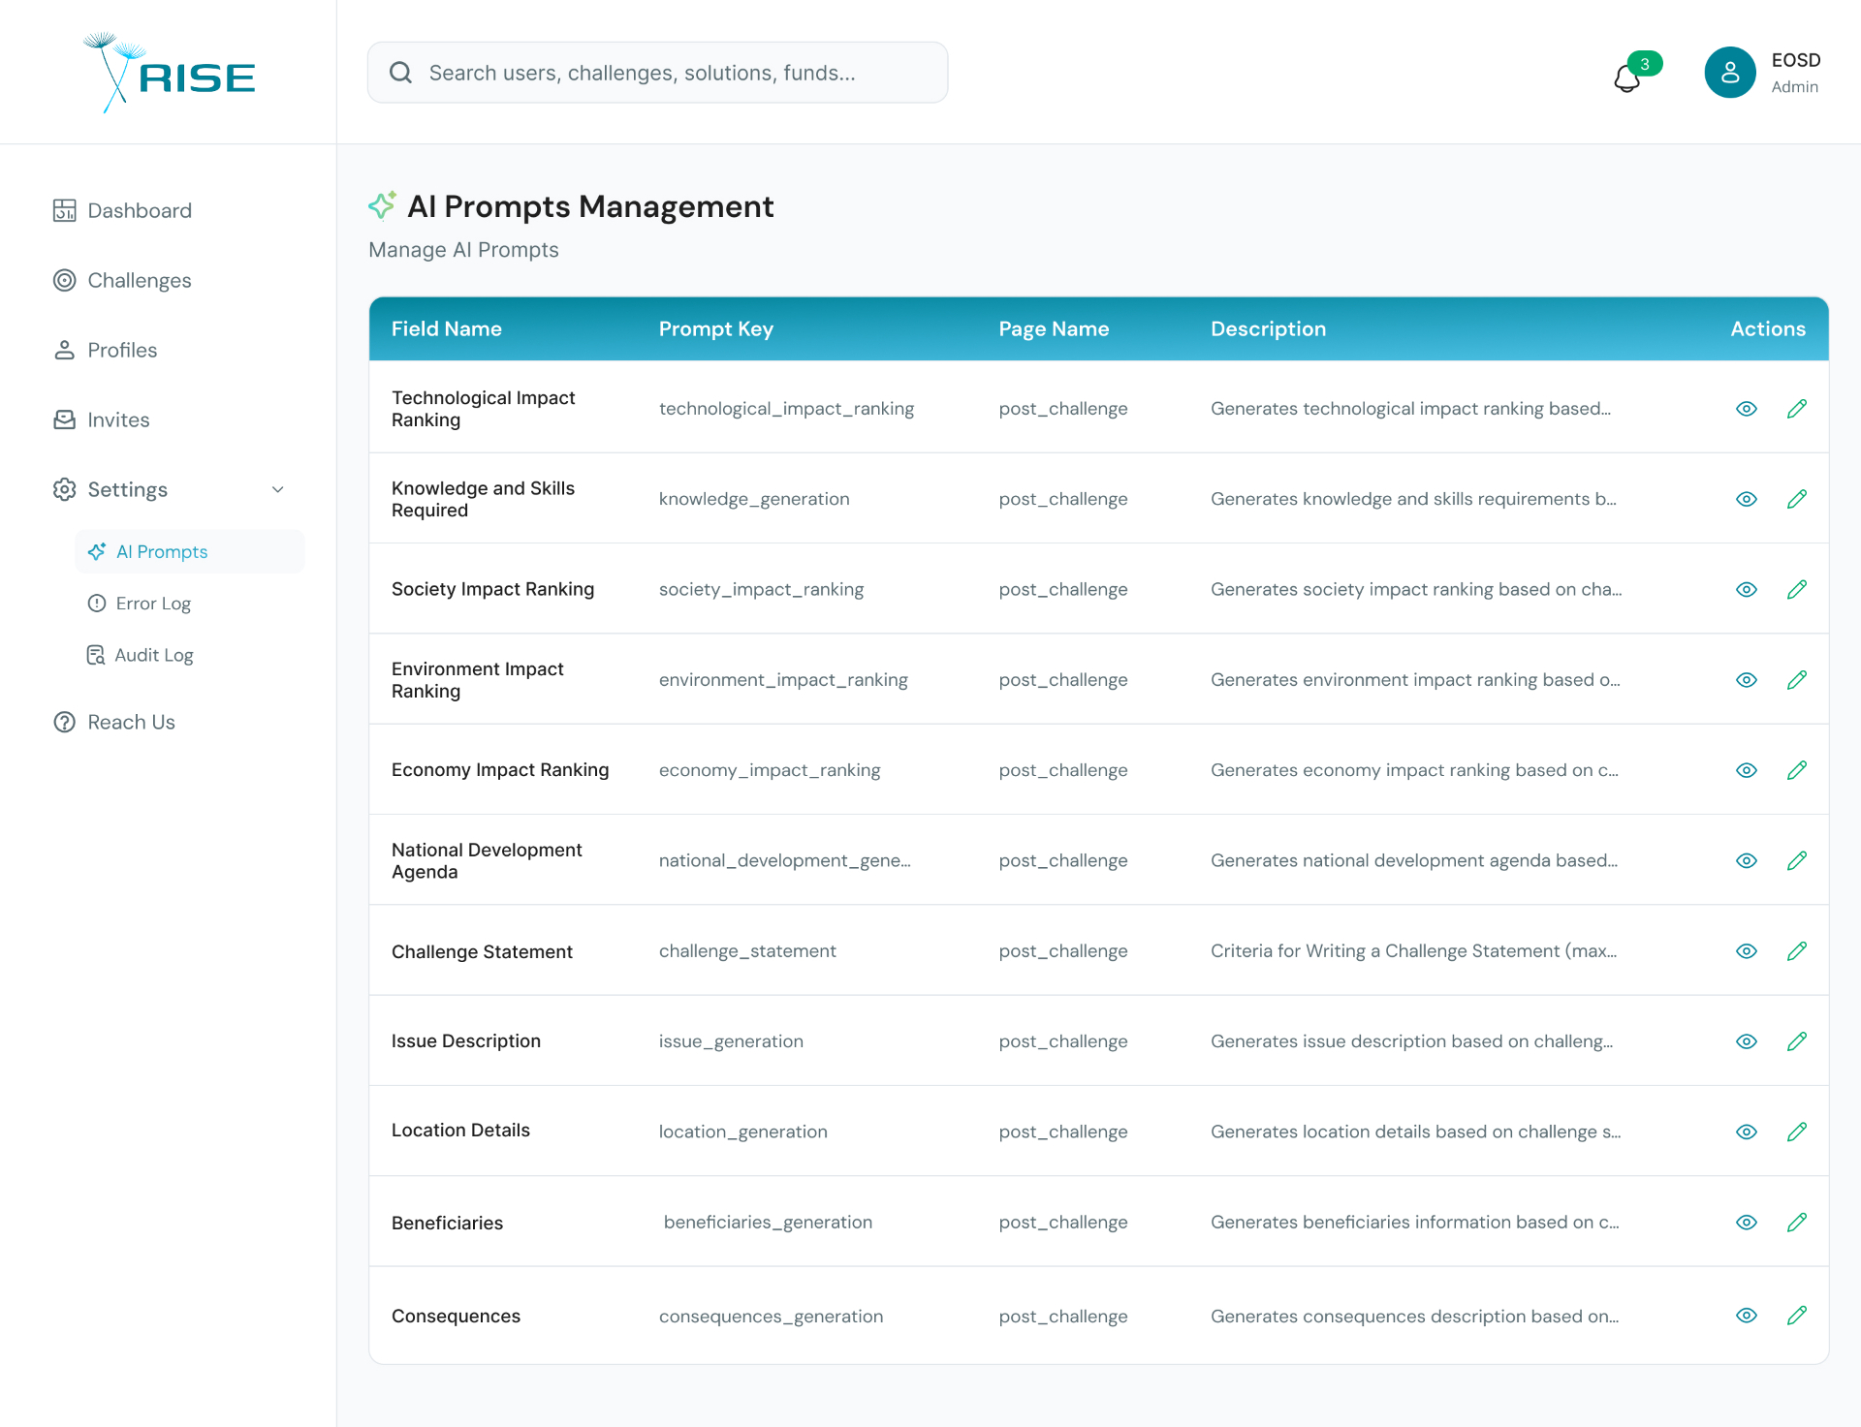Click the Field Name column header
The image size is (1861, 1427).
447,328
